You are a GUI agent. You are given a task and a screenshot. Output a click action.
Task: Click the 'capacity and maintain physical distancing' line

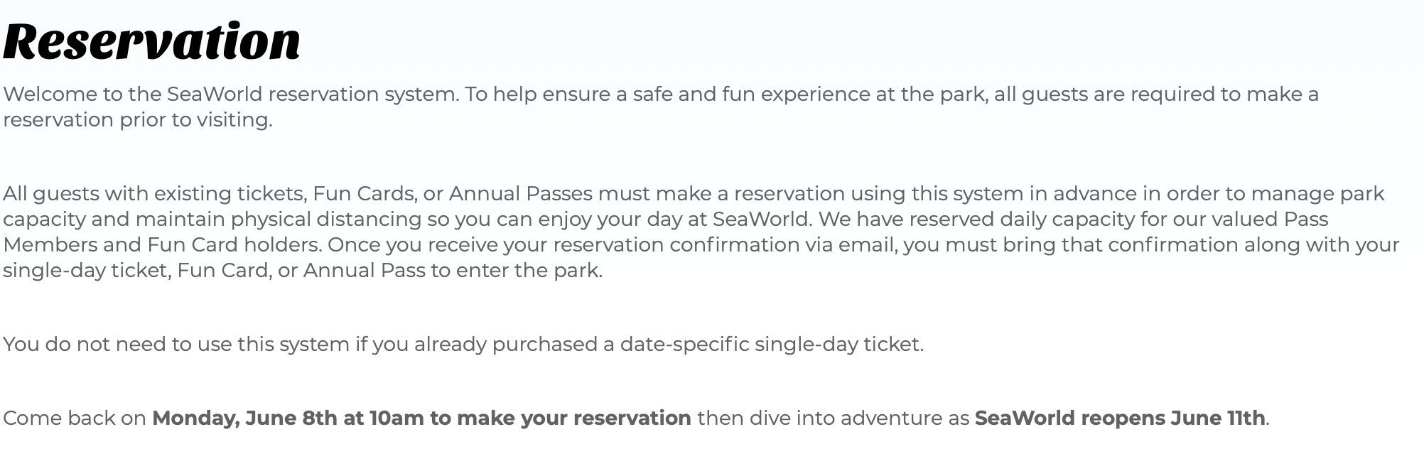(x=666, y=220)
